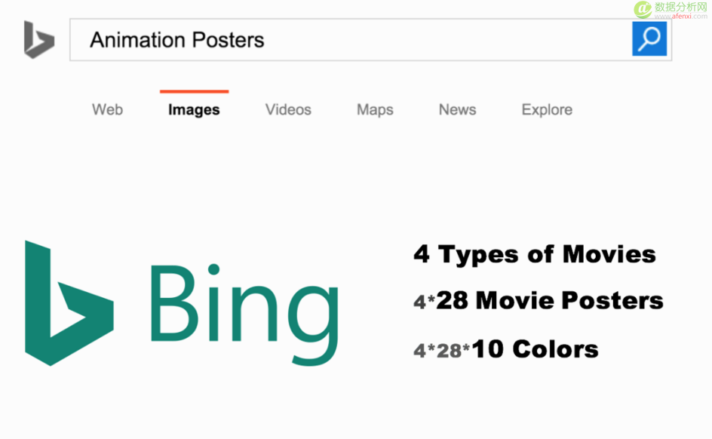Click the blue magnifier search button

pos(649,38)
